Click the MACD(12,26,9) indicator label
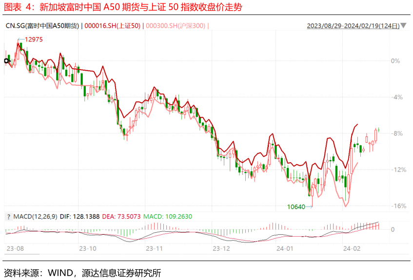 pos(35,217)
